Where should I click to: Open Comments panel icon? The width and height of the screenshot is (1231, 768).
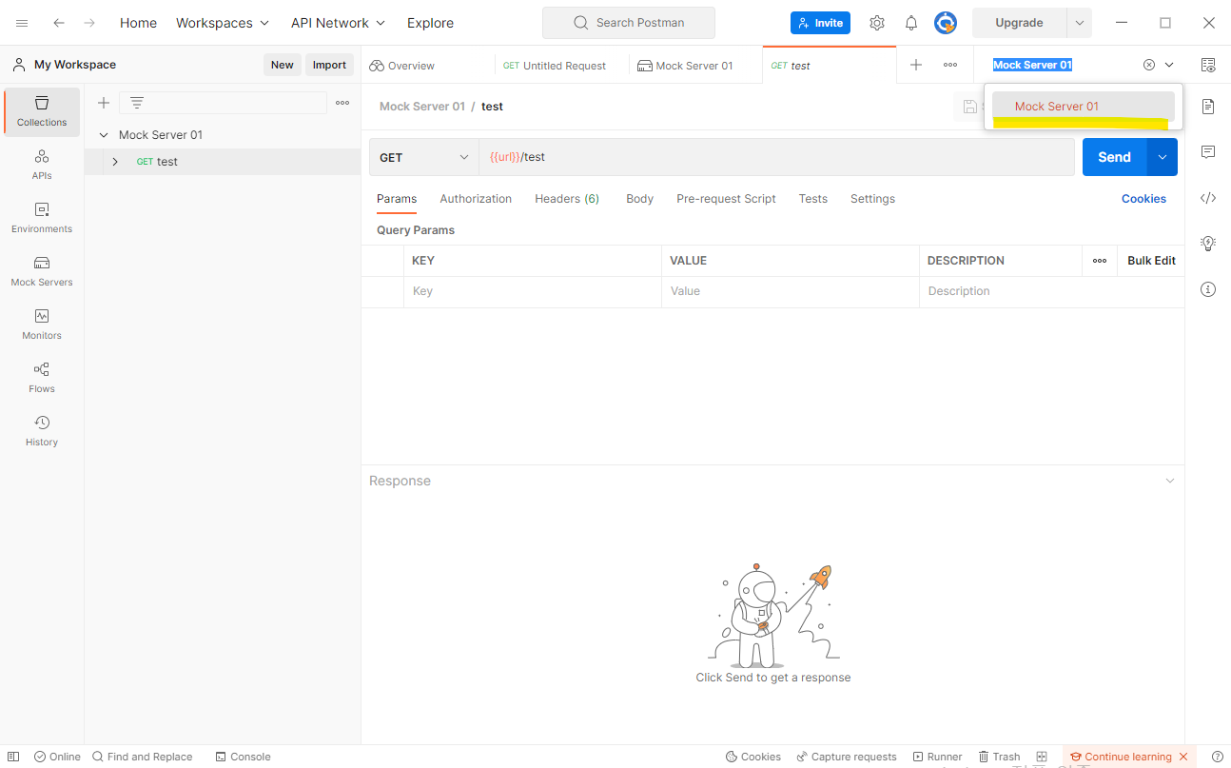1208,152
